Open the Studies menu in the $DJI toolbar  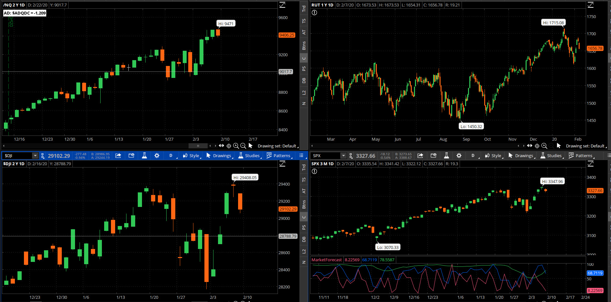(x=250, y=156)
